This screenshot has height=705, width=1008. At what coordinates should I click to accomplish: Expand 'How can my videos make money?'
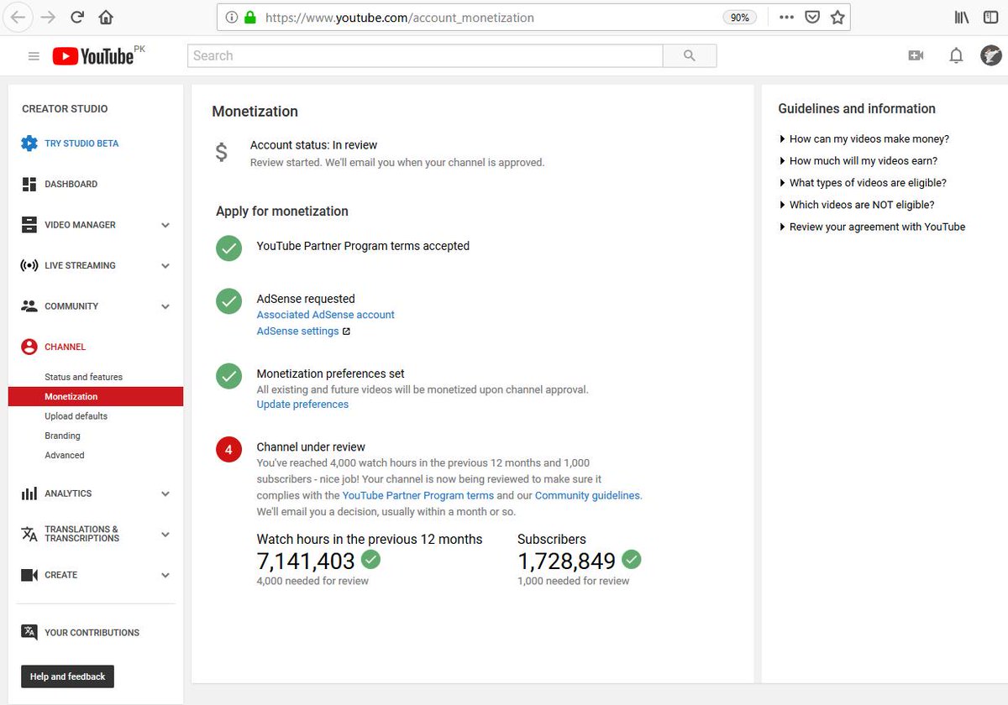pos(864,139)
